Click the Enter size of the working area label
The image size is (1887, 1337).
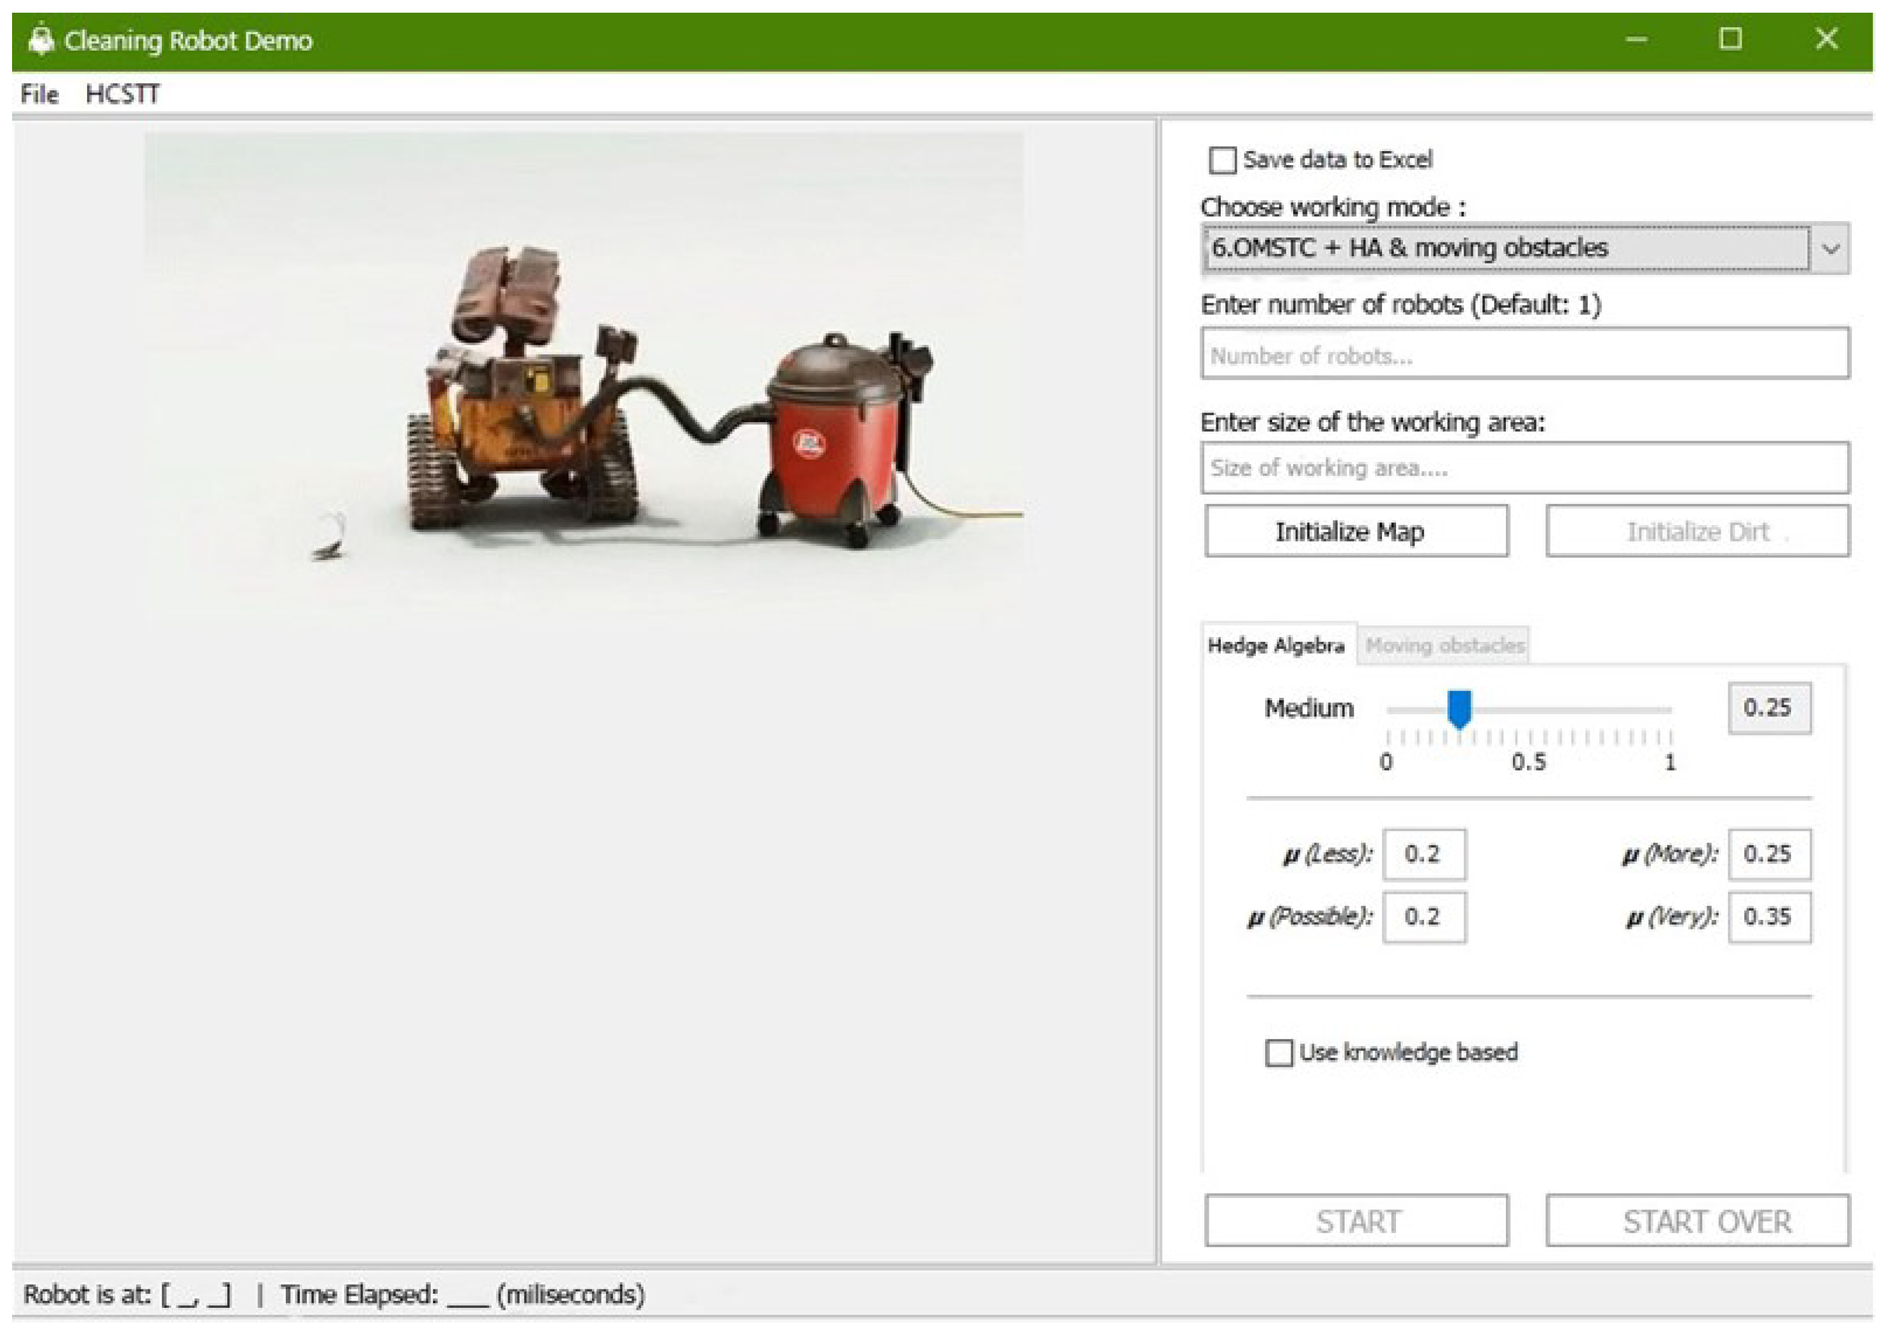(x=1372, y=422)
